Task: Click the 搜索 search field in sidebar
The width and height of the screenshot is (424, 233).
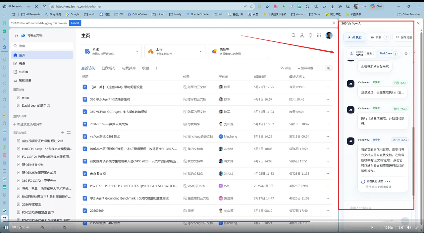Action: point(42,46)
